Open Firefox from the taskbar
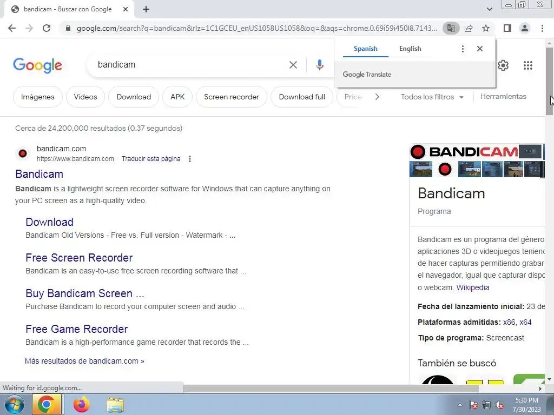Screen dimensions: 554x415 81,404
